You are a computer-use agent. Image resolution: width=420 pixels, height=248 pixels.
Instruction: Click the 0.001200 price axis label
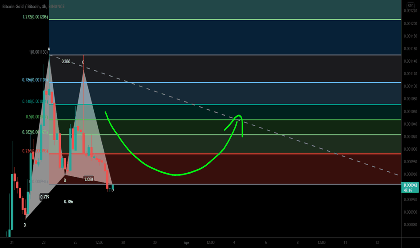[411, 23]
